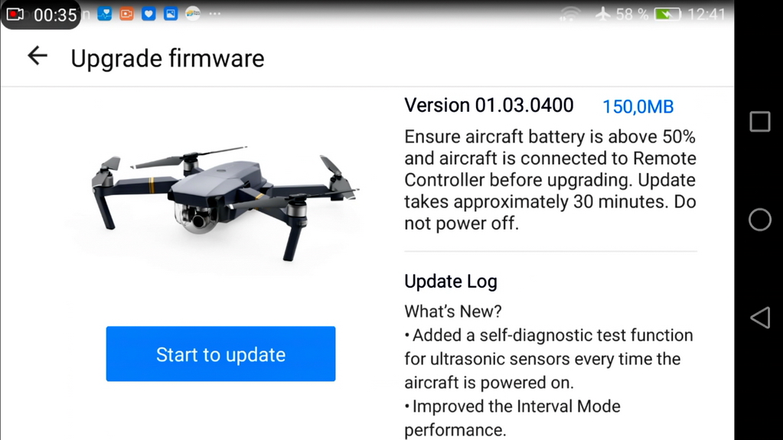Open the gallery picture notification icon

coord(171,14)
